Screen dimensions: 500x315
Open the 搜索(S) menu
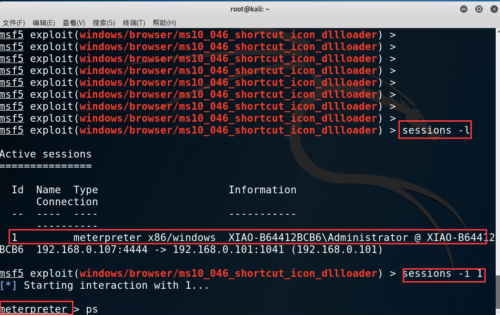click(x=104, y=22)
